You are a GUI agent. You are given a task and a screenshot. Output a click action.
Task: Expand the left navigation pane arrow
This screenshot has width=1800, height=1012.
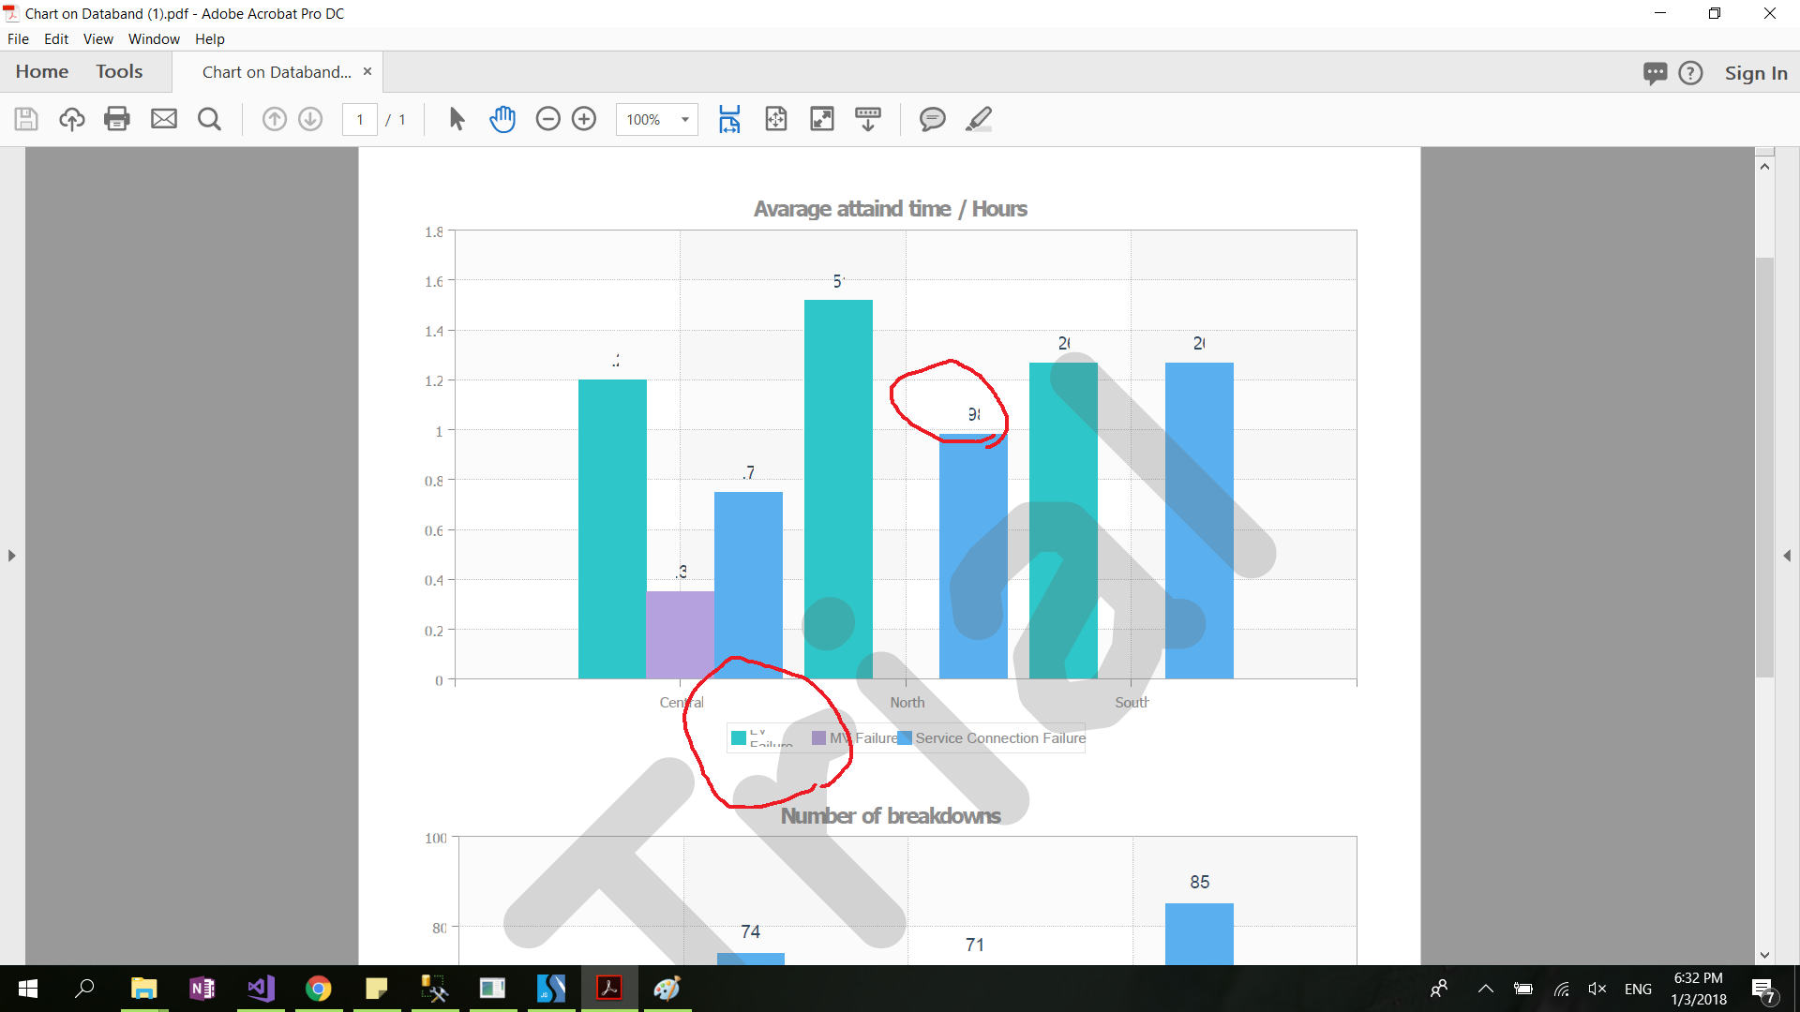coord(11,556)
